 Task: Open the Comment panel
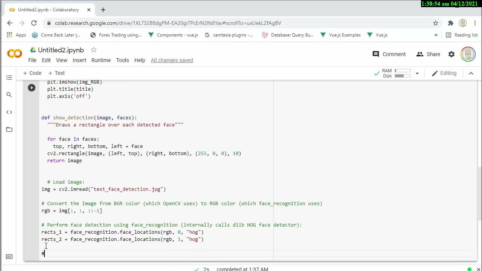tap(389, 54)
